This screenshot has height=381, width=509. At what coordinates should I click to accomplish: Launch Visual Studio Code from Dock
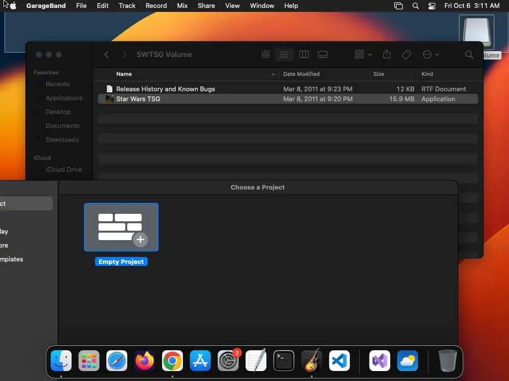pyautogui.click(x=339, y=361)
